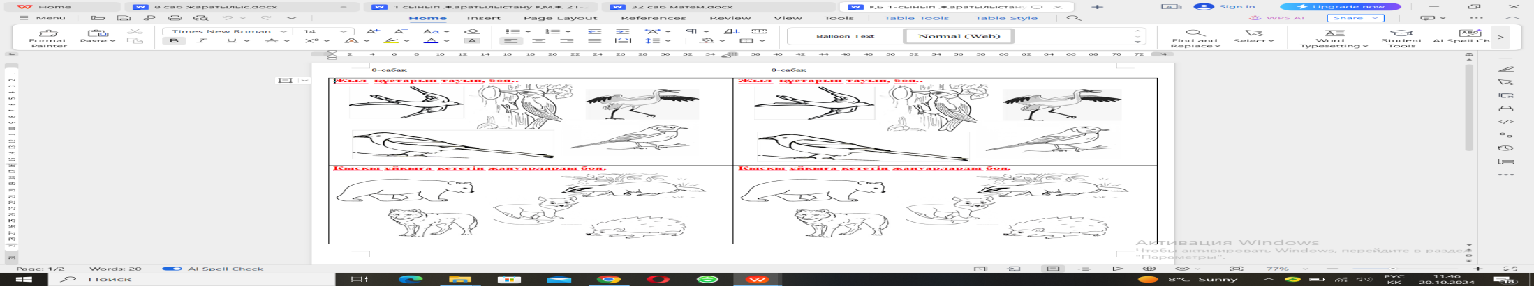The width and height of the screenshot is (1534, 286).
Task: Open the Page Layout ribbon tab
Action: click(x=560, y=18)
